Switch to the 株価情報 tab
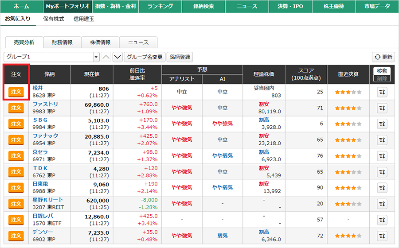 100,43
